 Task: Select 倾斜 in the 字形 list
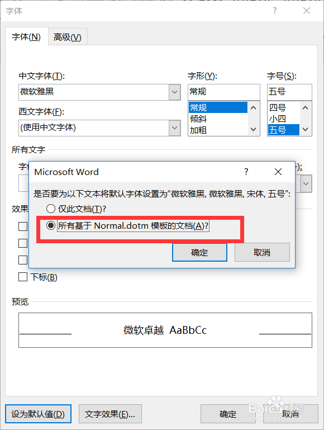(218, 119)
